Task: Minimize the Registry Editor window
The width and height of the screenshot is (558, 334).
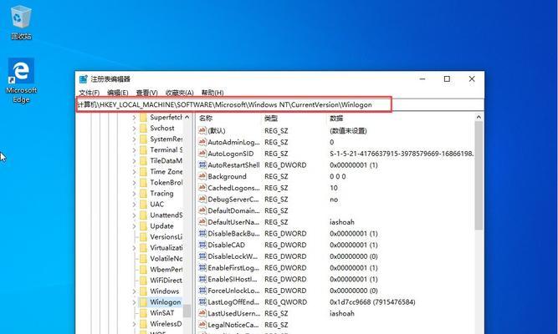Action: (x=422, y=78)
